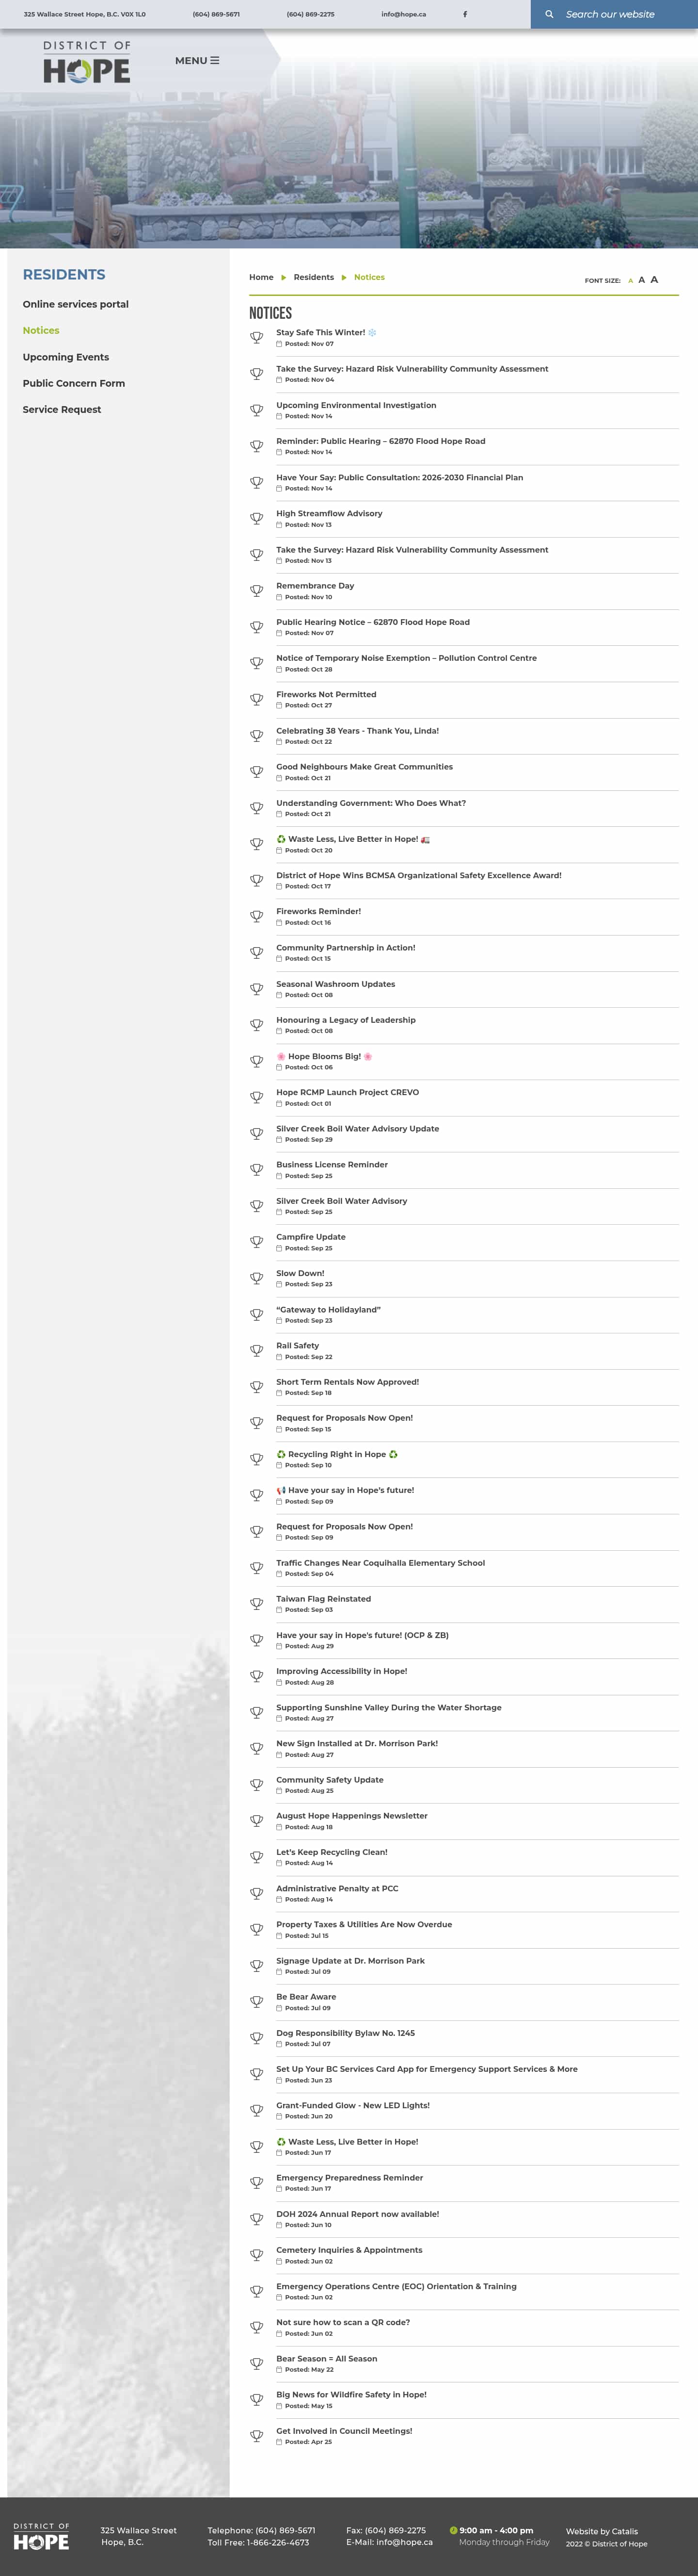
Task: Click trophy icon beside High Streamflow Advisory
Action: click(256, 518)
